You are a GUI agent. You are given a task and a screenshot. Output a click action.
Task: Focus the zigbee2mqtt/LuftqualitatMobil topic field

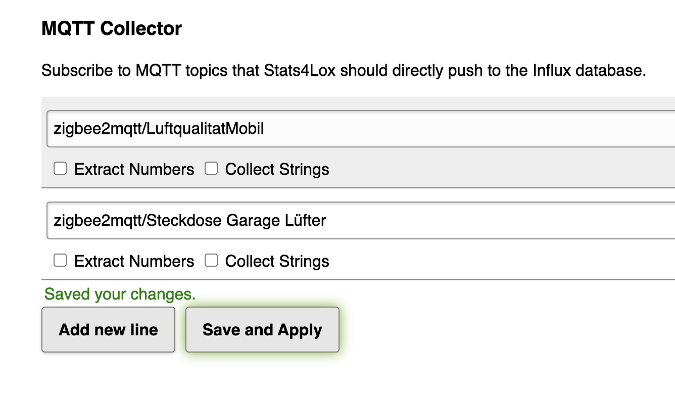point(354,129)
